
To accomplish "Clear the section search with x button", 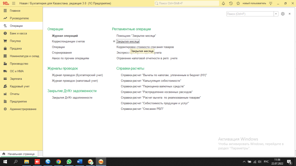I will 276,14.
